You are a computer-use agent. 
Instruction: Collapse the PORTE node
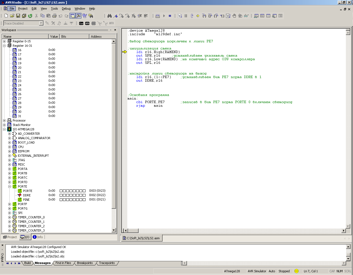click(10, 186)
